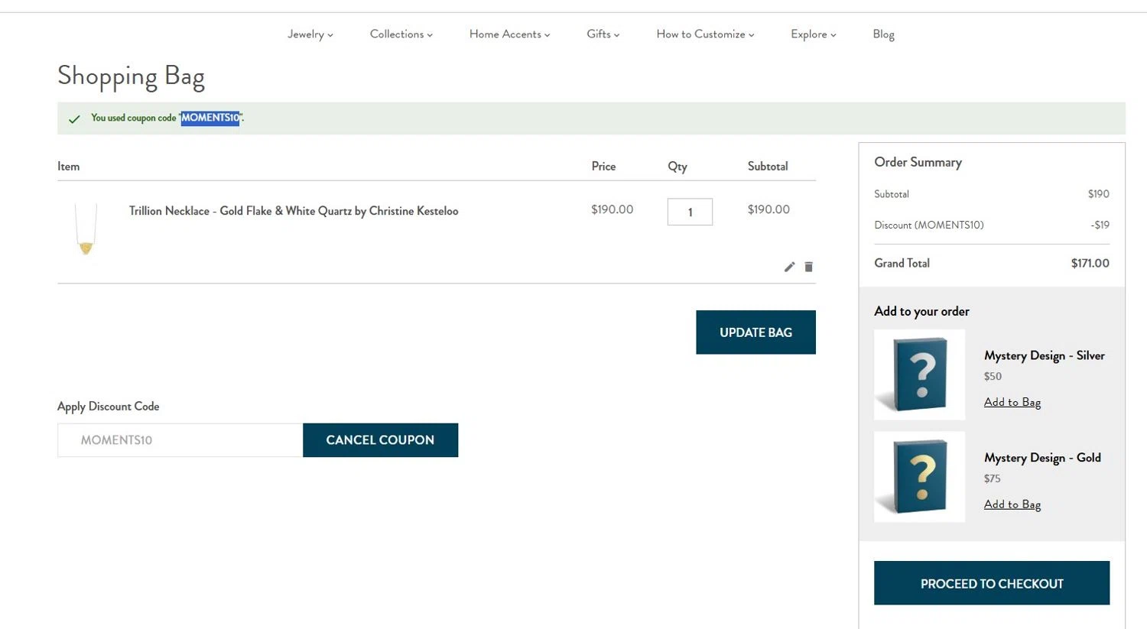The height and width of the screenshot is (629, 1147).
Task: Expand the Explore menu
Action: (x=814, y=34)
